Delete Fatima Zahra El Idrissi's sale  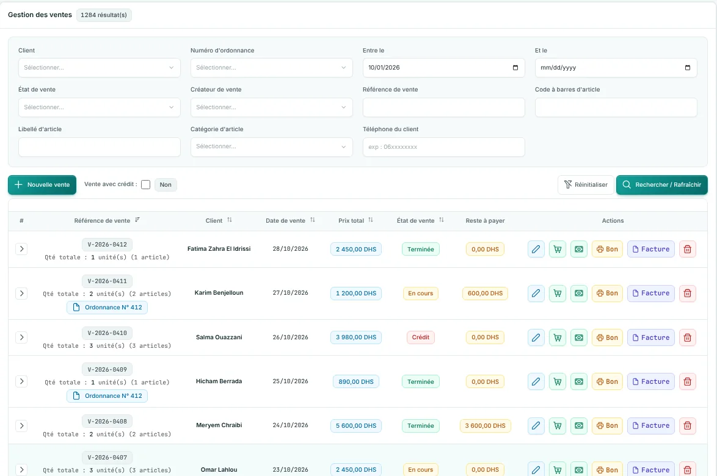pos(687,250)
